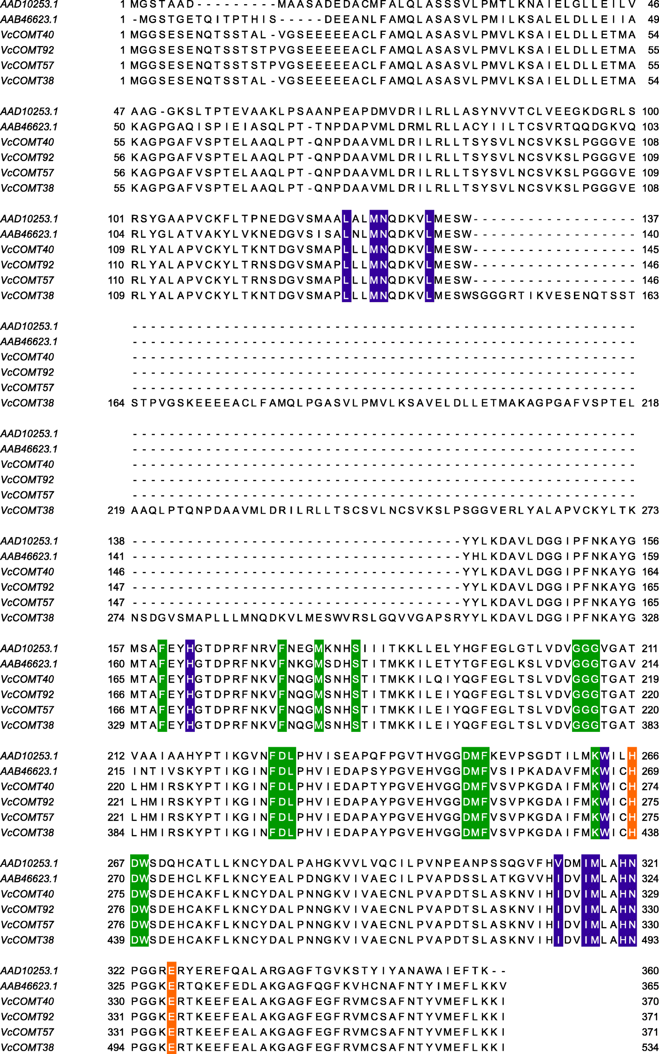
Task: Click the end position number 100
Action: (650, 112)
